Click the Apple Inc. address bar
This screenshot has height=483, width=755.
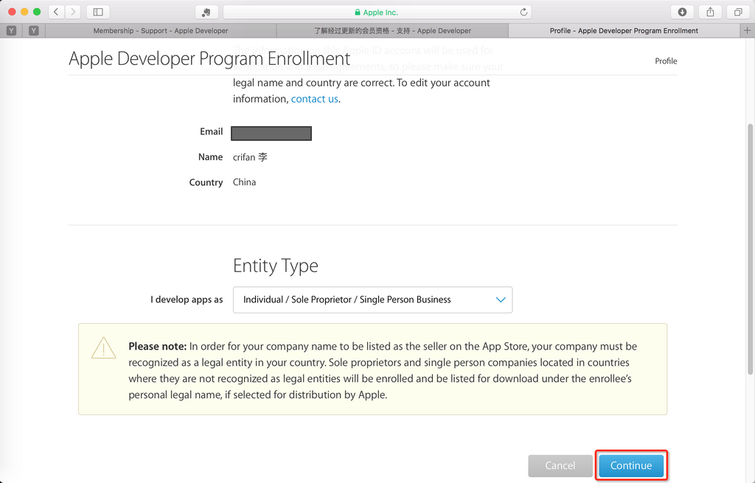point(376,12)
